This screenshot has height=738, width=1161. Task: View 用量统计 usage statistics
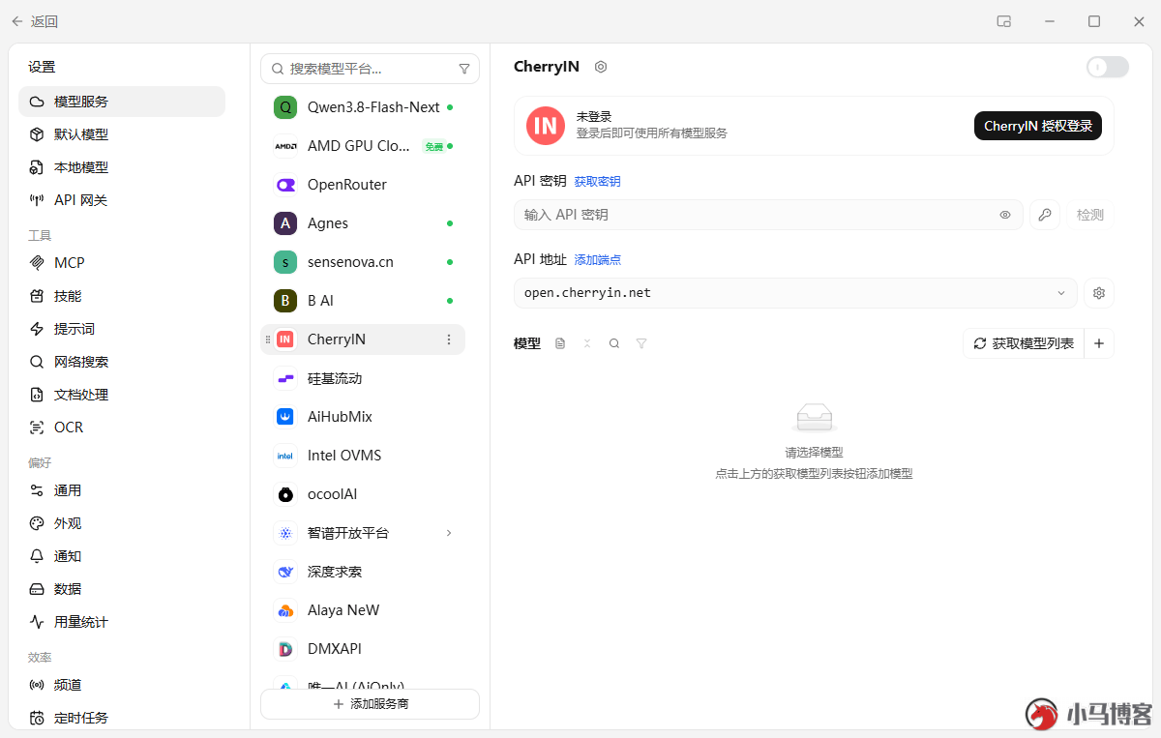coord(122,622)
